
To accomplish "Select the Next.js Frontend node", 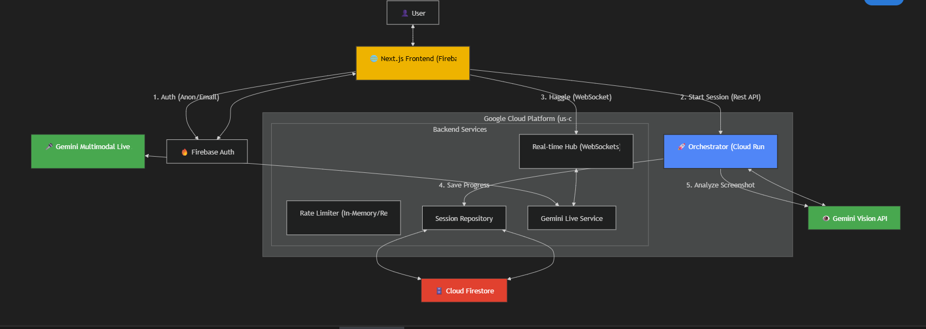I will pos(413,63).
